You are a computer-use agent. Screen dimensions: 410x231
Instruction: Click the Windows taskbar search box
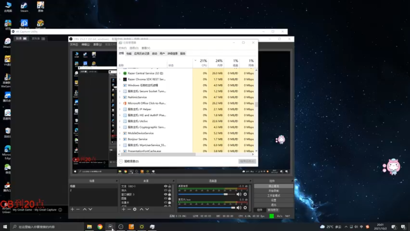47,226
